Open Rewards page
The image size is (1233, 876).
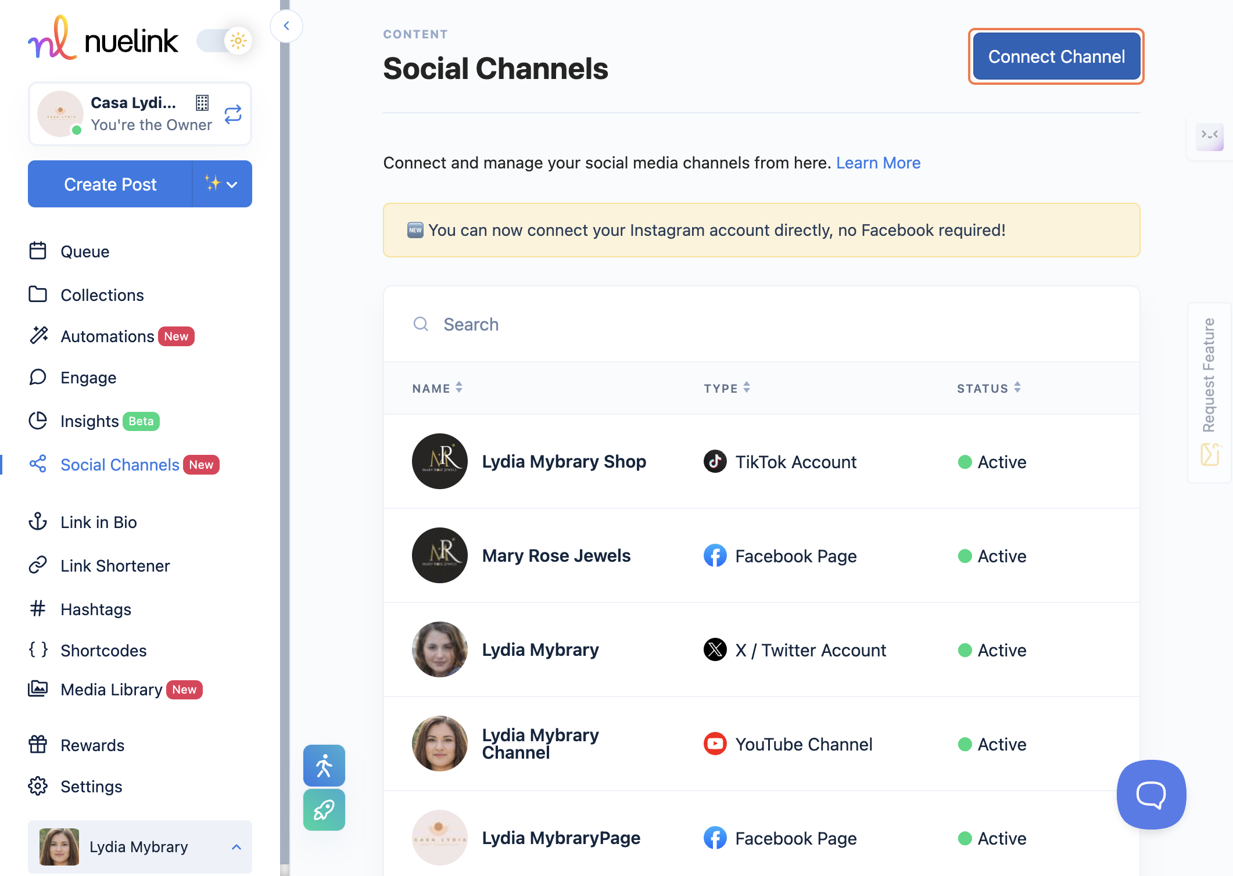pyautogui.click(x=92, y=745)
